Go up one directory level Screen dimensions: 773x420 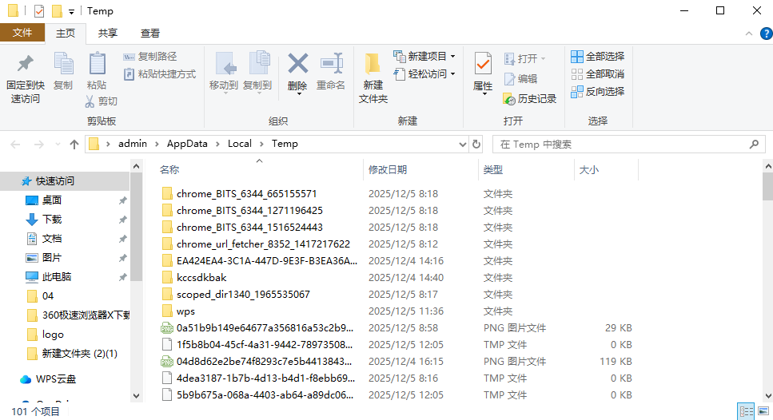click(x=74, y=145)
